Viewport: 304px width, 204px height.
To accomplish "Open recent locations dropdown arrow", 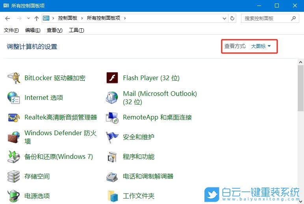I will (28, 18).
